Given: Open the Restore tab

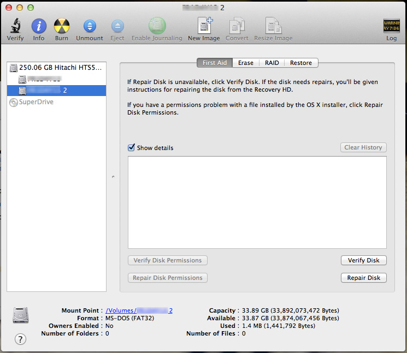Looking at the screenshot, I should tap(301, 63).
